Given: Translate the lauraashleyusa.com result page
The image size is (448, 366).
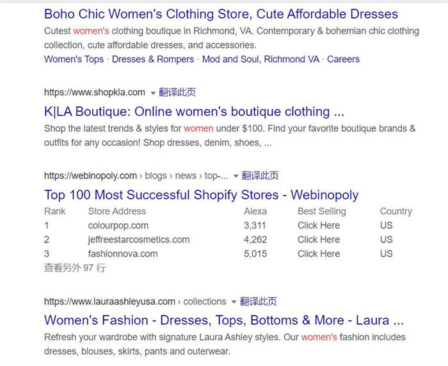Looking at the screenshot, I should 259,301.
